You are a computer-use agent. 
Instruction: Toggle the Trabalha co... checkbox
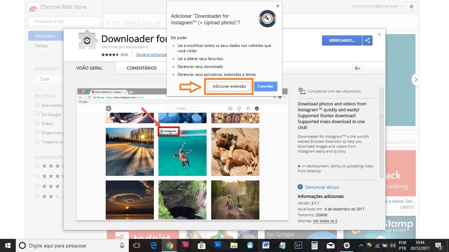click(x=37, y=142)
